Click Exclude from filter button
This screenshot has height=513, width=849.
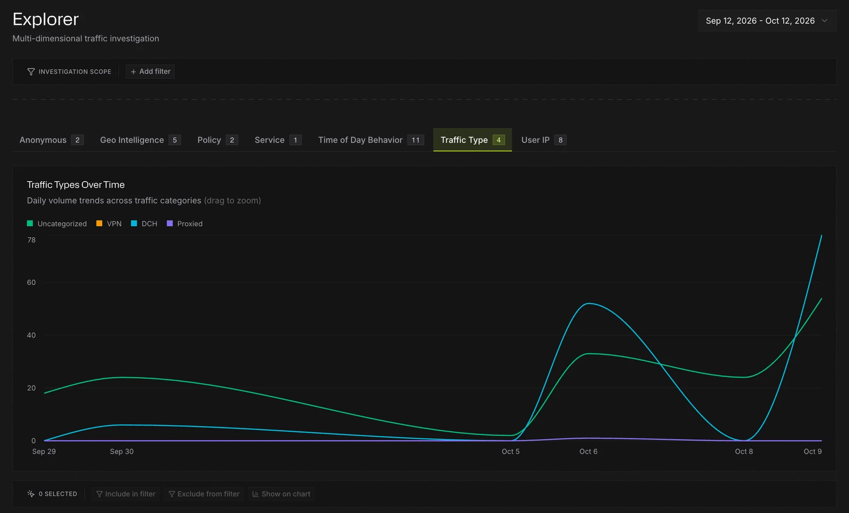point(204,494)
